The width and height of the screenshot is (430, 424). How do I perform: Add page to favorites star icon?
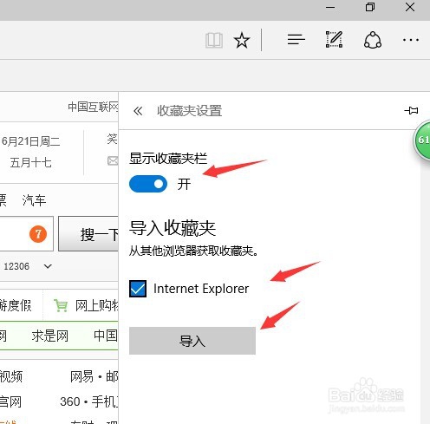(x=242, y=40)
